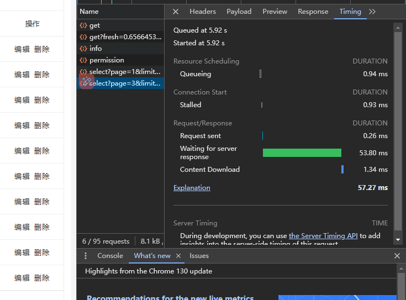406x300 pixels.
Task: Click the Content Download blue bar
Action: (342, 170)
